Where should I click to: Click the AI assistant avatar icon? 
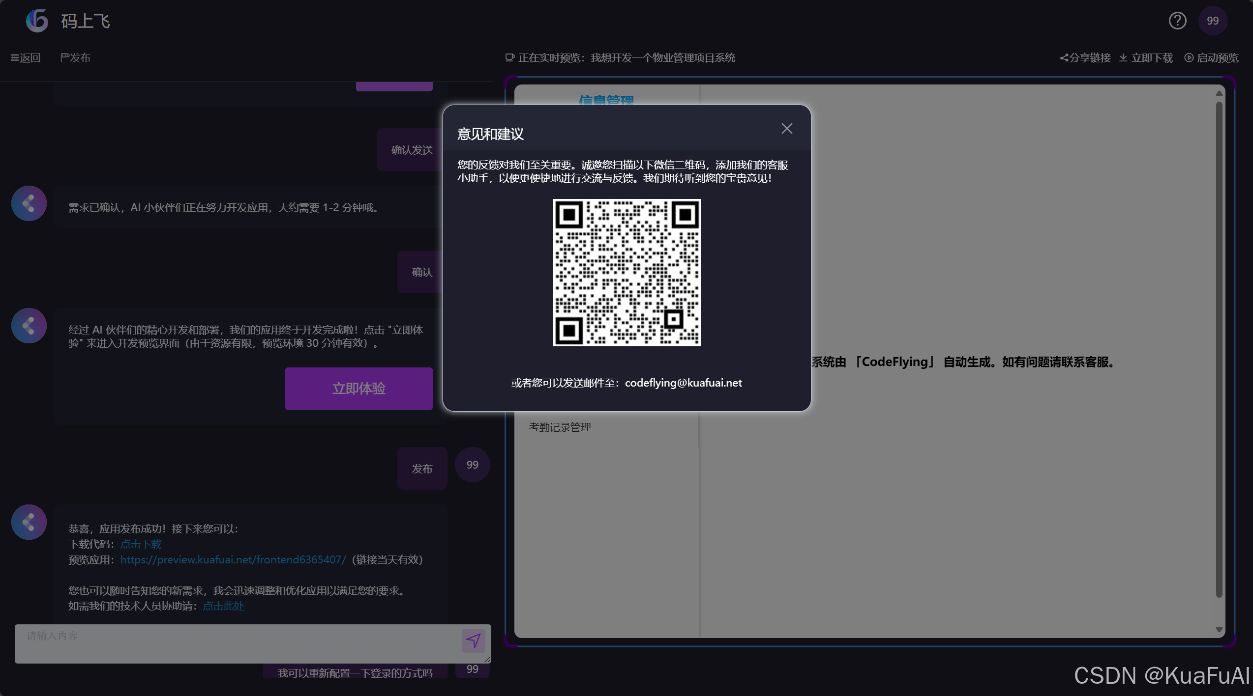point(29,203)
